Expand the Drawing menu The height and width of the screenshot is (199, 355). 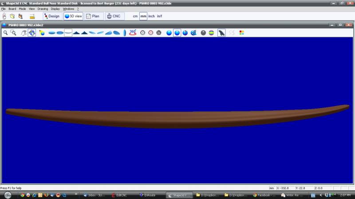(x=43, y=9)
